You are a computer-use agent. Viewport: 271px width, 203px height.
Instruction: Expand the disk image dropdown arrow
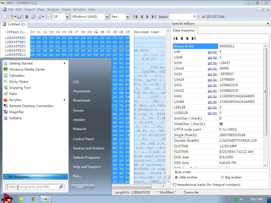[x=43, y=17]
